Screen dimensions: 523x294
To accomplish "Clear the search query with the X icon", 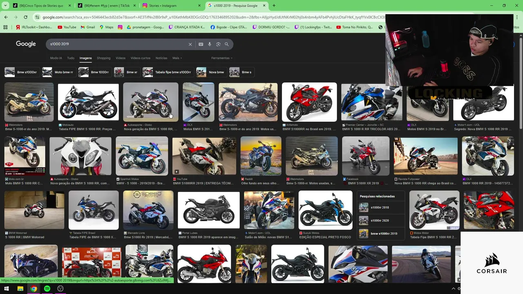I will click(190, 44).
